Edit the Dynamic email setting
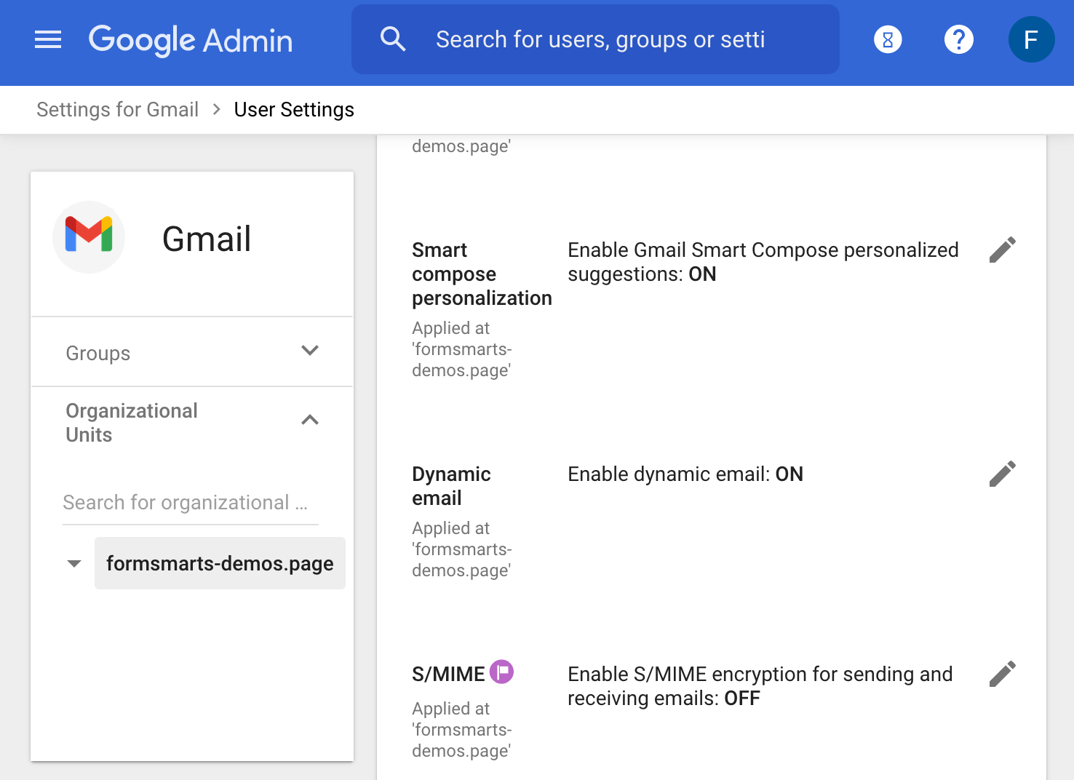Screen dimensions: 1074x780 (x=1003, y=474)
